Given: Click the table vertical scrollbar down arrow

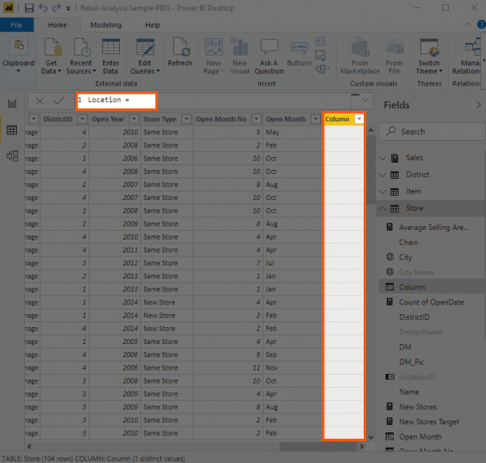Looking at the screenshot, I should coord(371,437).
